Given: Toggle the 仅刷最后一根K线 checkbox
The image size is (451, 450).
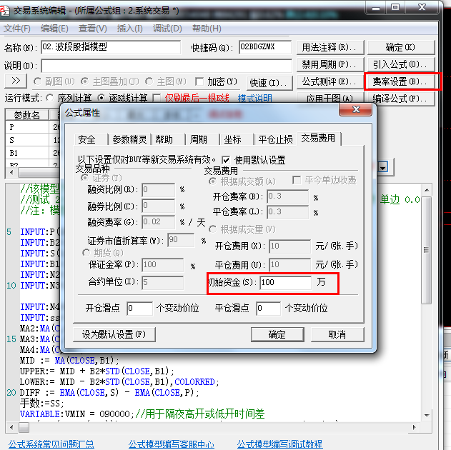Looking at the screenshot, I should pyautogui.click(x=157, y=98).
